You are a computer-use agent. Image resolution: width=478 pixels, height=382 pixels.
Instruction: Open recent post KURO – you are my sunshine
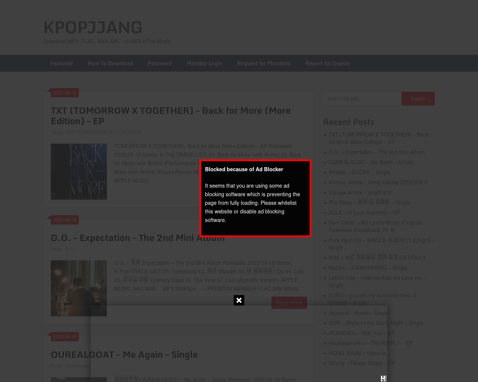tap(372, 299)
